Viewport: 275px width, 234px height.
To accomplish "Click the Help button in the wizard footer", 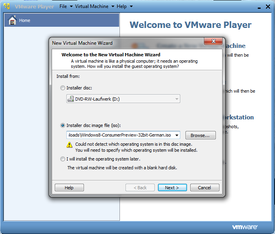I will tap(69, 188).
